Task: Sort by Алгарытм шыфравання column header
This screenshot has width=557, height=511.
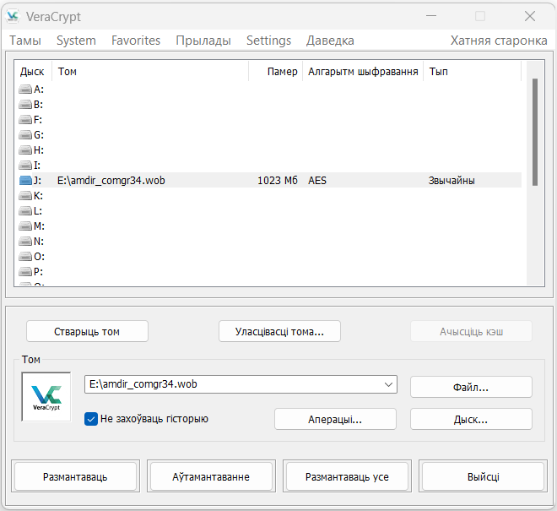Action: (x=363, y=72)
